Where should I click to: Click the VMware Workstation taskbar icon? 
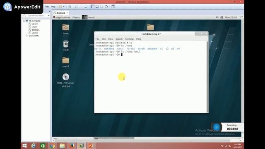click(82, 146)
